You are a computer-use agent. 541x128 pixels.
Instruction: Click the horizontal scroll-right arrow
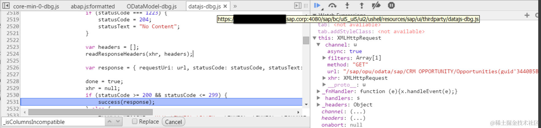click(298, 112)
